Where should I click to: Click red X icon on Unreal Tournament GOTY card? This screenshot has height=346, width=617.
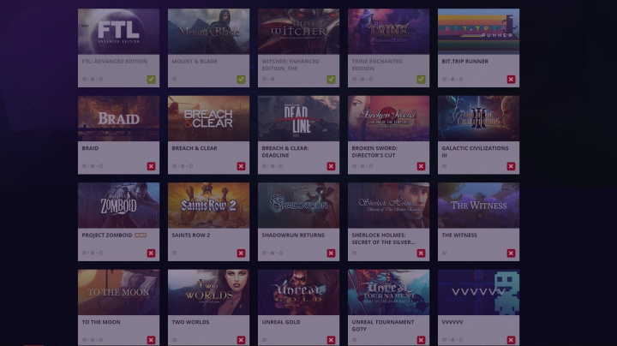click(421, 340)
